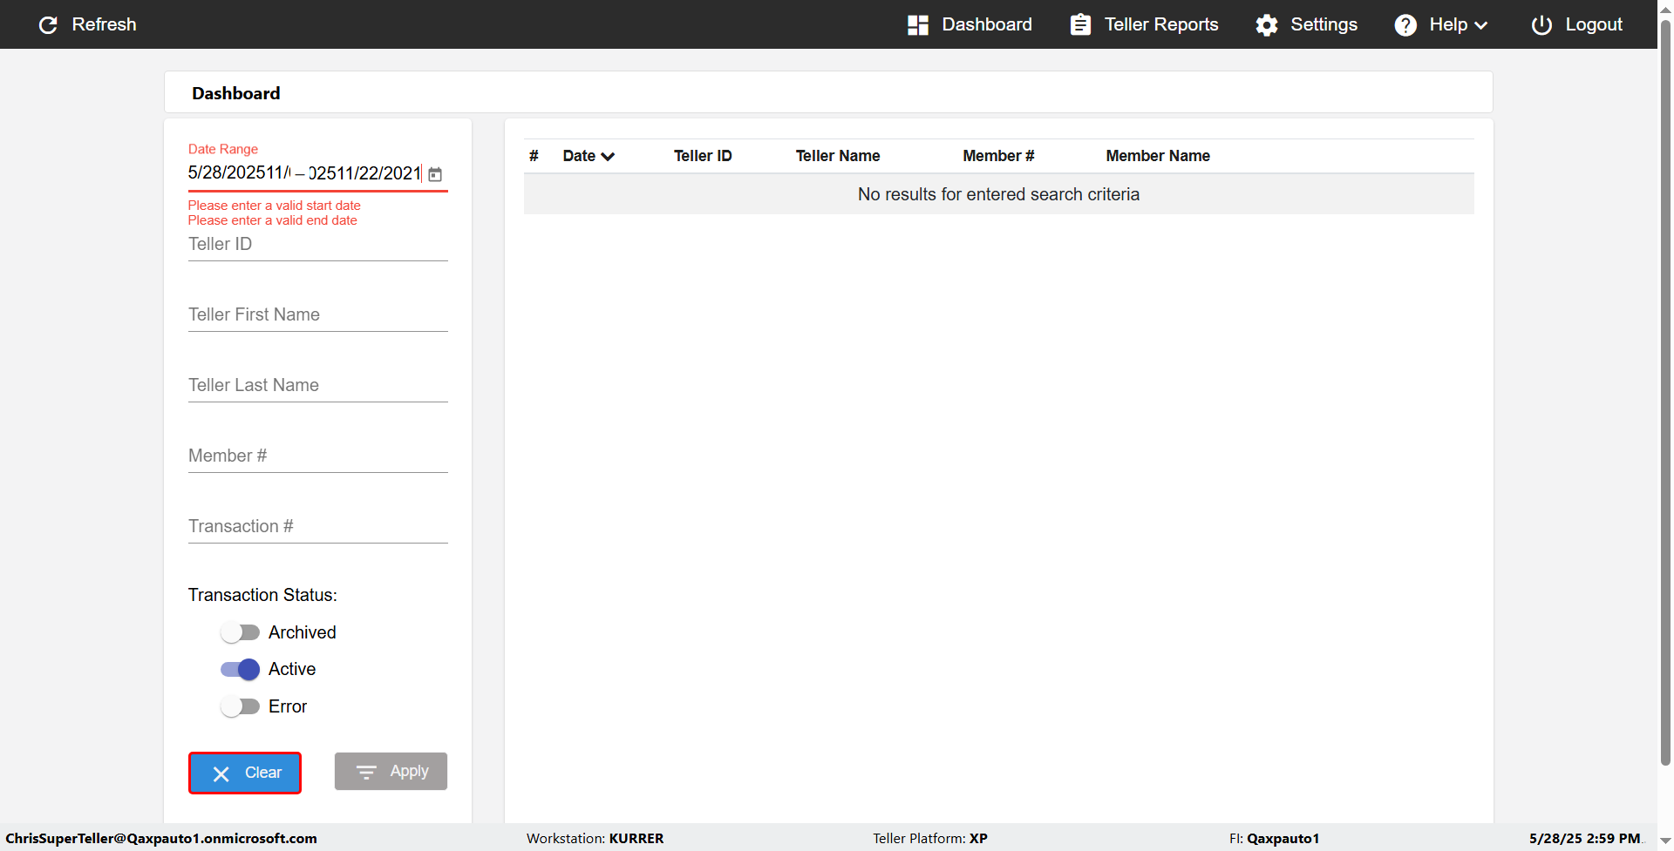Click the 5/28/25 2:59 PM timestamp
The image size is (1674, 851).
[x=1585, y=838]
